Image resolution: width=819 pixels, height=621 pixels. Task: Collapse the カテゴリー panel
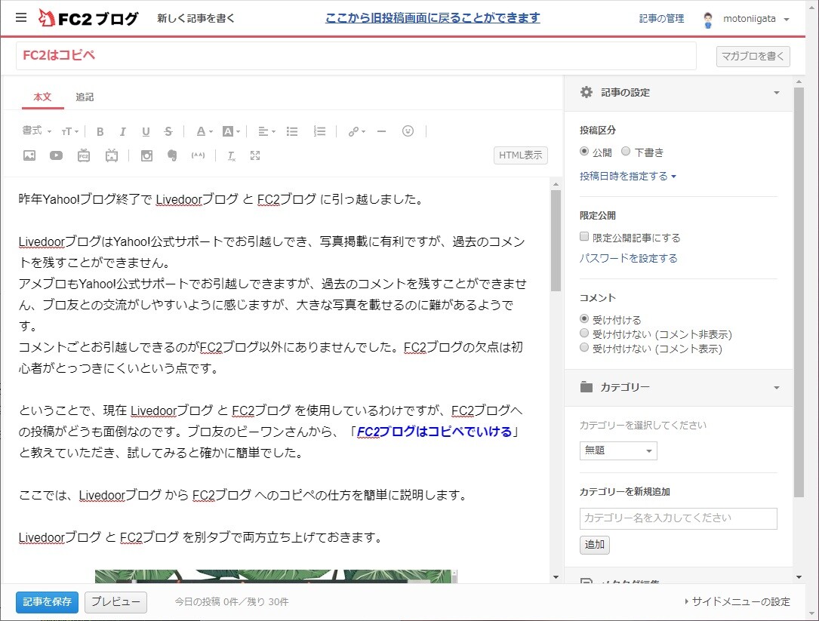coord(776,388)
